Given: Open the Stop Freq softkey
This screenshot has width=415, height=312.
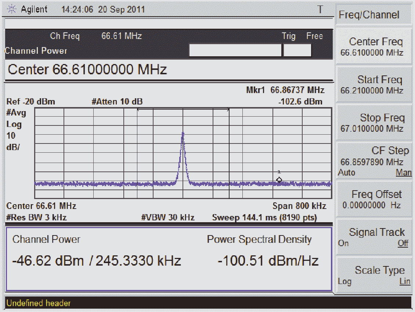Looking at the screenshot, I should click(373, 123).
